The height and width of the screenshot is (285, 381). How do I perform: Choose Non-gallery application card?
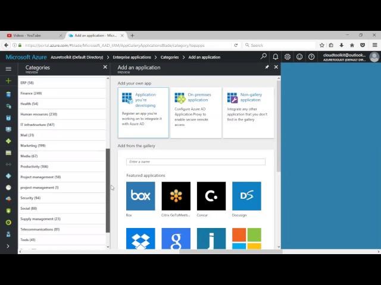[248, 113]
